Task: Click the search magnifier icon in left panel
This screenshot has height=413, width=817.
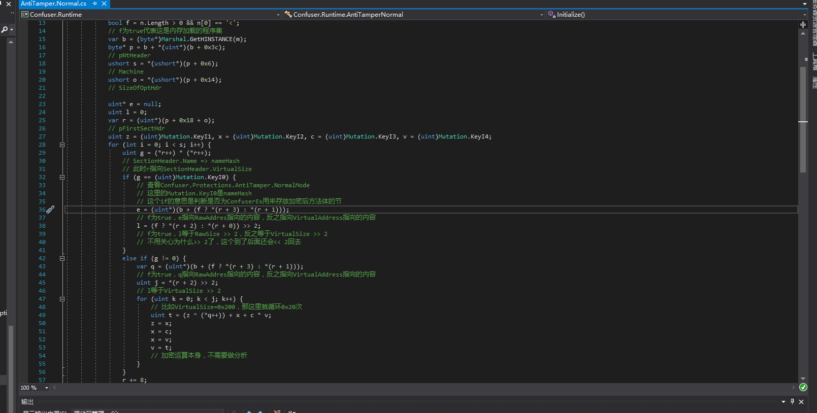Action: (5, 30)
